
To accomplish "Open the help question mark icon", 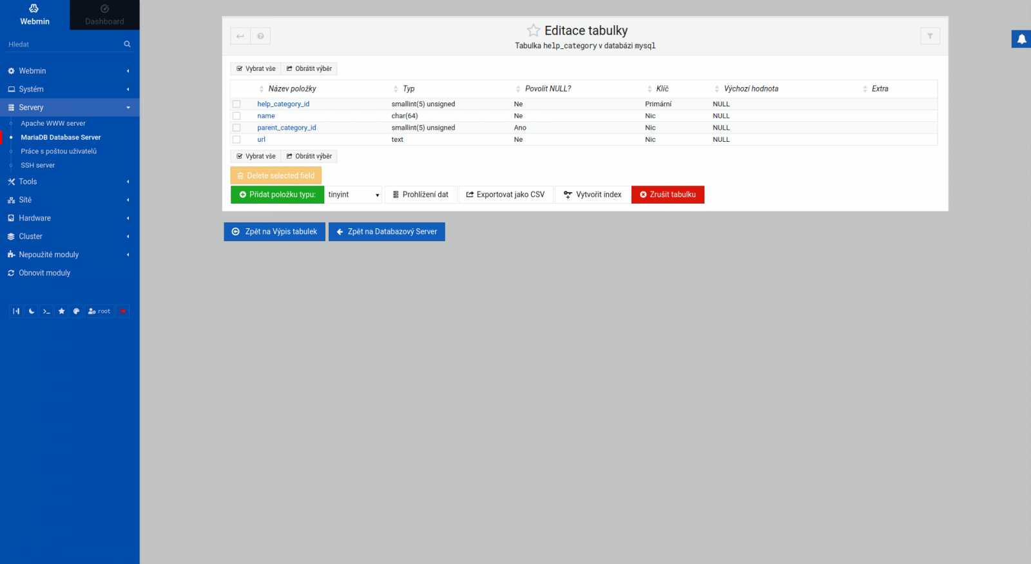I will pos(260,36).
